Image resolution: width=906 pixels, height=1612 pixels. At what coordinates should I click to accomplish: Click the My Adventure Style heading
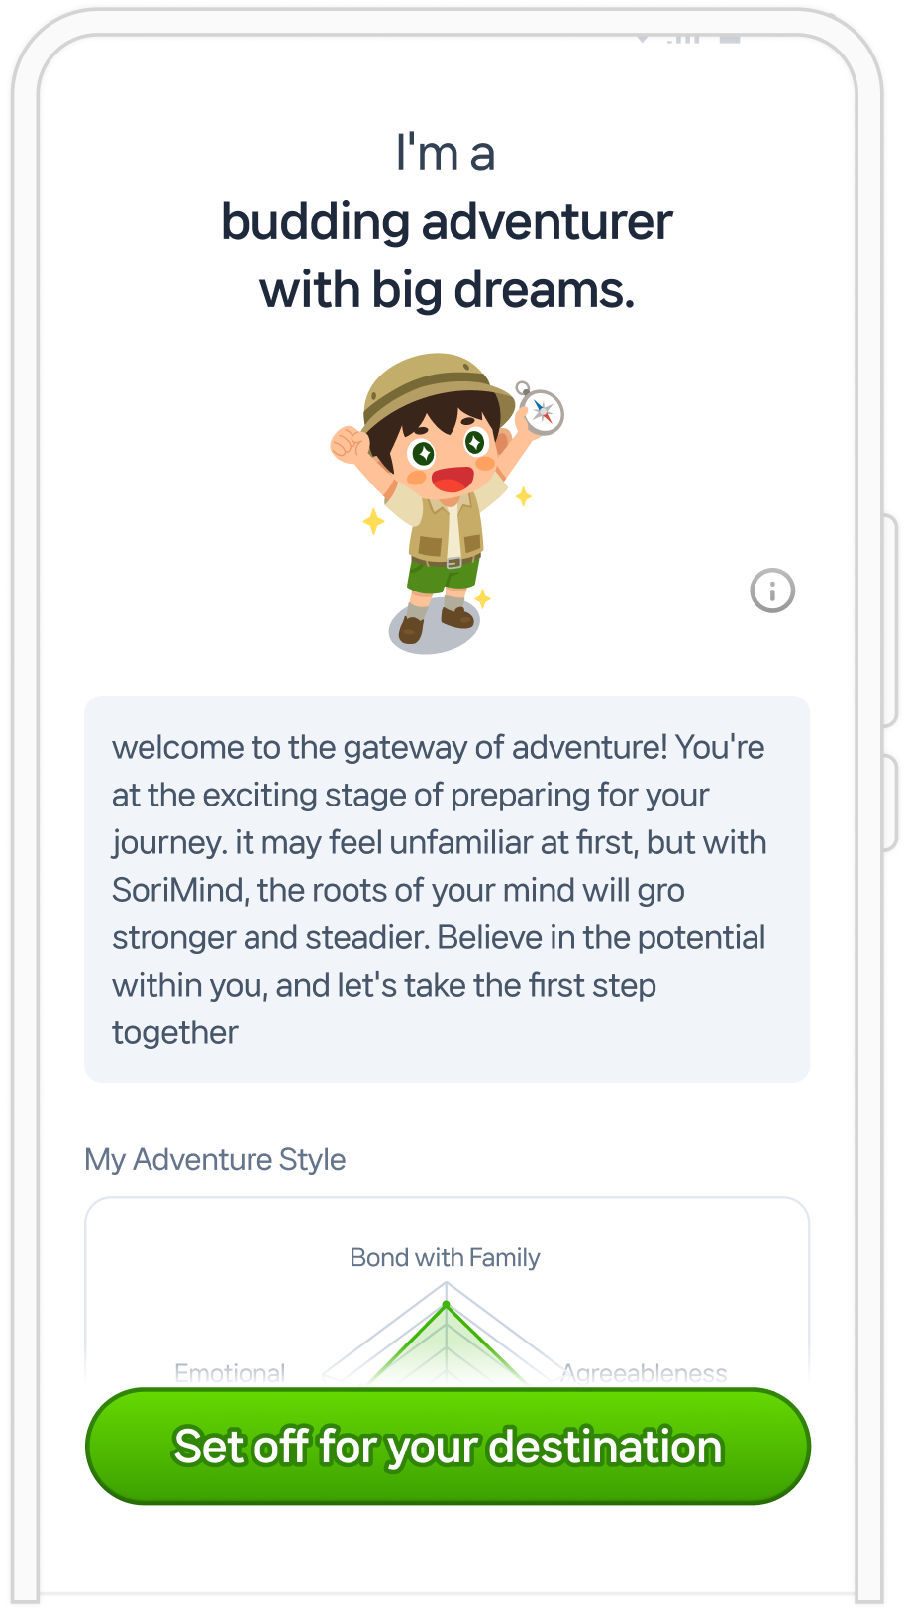(215, 1159)
